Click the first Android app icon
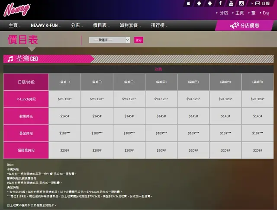 (199, 3)
